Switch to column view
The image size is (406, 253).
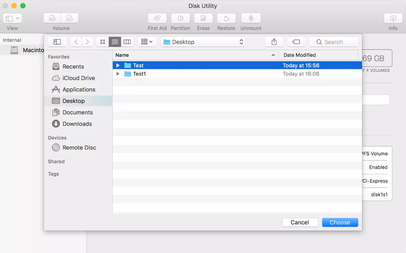127,42
